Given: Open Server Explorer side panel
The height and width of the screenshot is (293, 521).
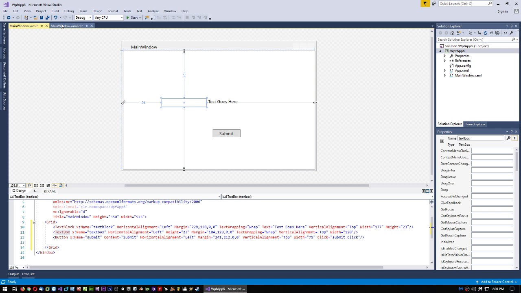Looking at the screenshot, I should coord(4,34).
